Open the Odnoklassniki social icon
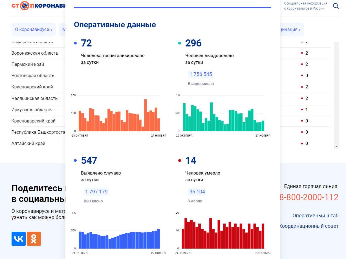 (34, 239)
